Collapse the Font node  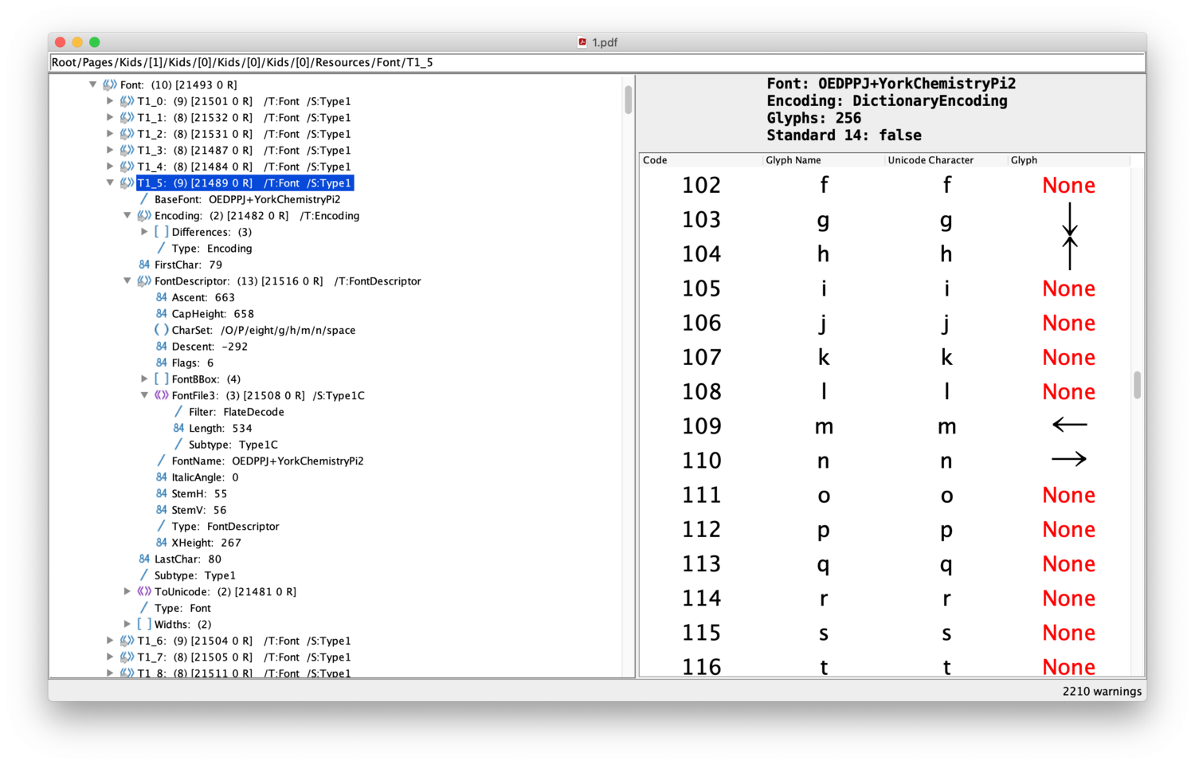tap(93, 84)
